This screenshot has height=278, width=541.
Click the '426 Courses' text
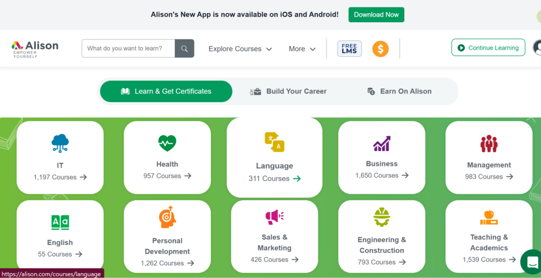tap(269, 260)
